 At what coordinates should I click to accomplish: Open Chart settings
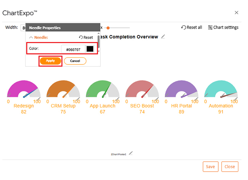(223, 27)
